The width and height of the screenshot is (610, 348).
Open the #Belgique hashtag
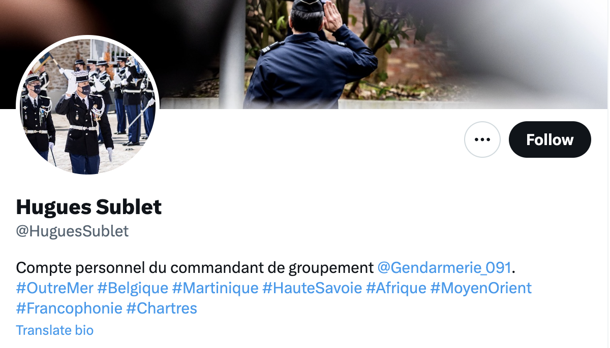[x=133, y=288]
